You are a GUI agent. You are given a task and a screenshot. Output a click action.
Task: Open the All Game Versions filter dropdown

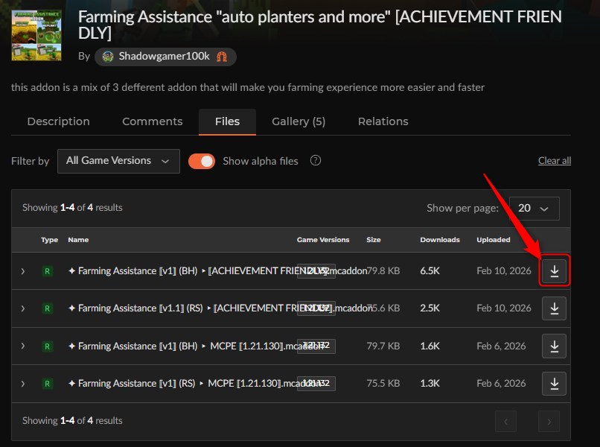(x=118, y=161)
